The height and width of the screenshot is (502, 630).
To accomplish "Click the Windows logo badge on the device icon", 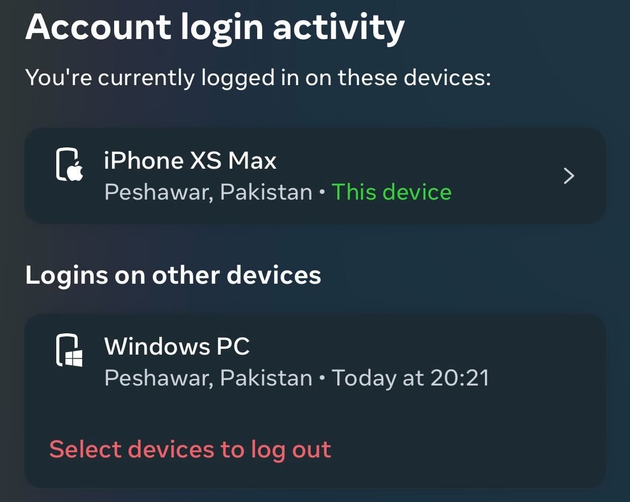I will pyautogui.click(x=74, y=358).
